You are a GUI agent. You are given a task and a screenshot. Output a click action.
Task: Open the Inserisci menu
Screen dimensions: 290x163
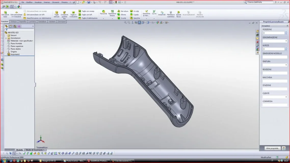pyautogui.click(x=47, y=2)
